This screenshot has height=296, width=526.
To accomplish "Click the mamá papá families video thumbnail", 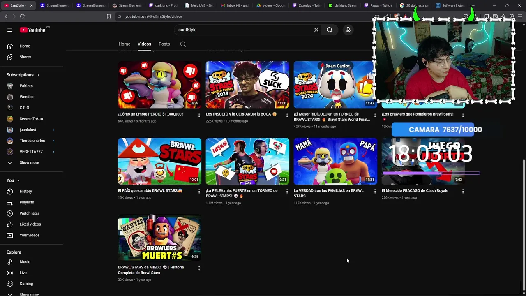I will point(335,161).
